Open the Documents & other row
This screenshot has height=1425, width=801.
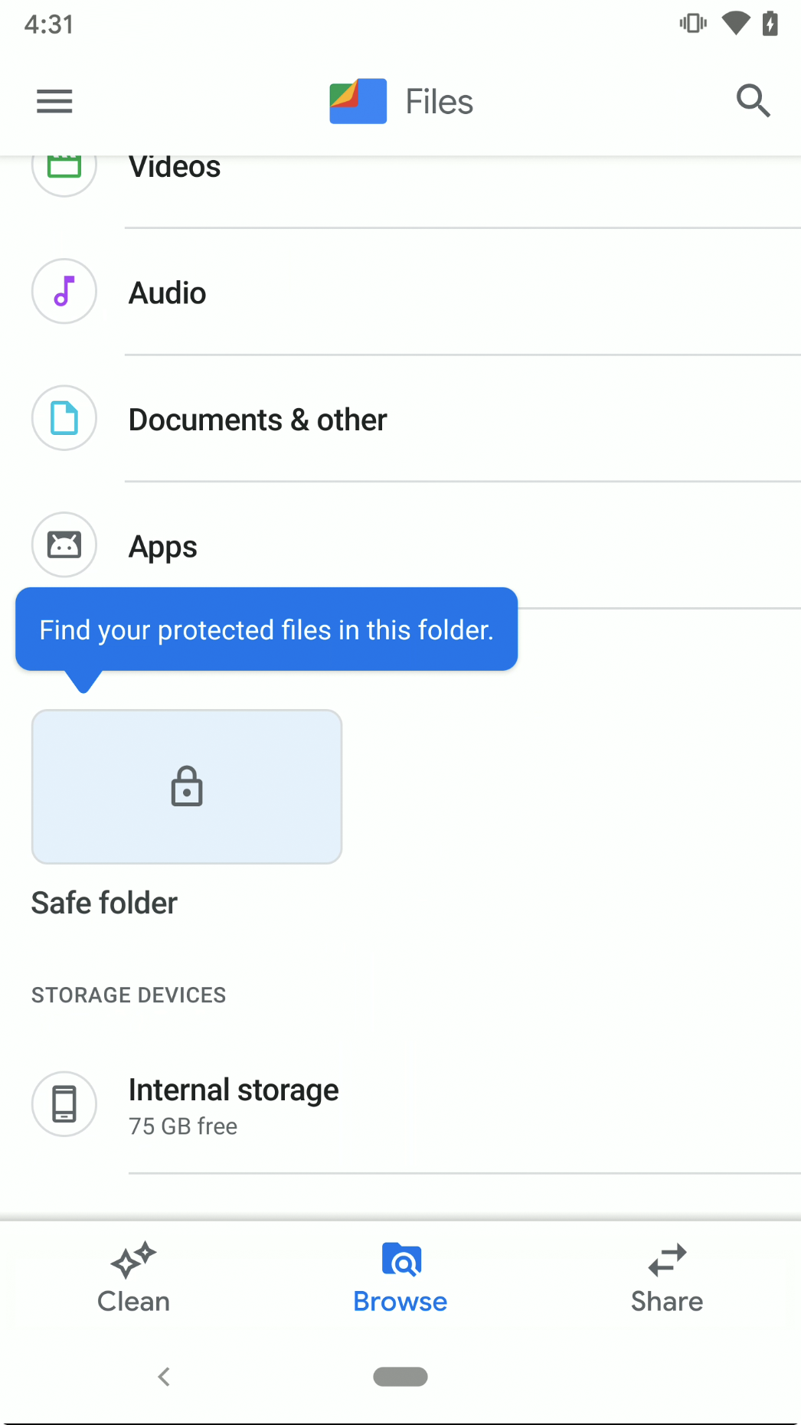click(257, 418)
